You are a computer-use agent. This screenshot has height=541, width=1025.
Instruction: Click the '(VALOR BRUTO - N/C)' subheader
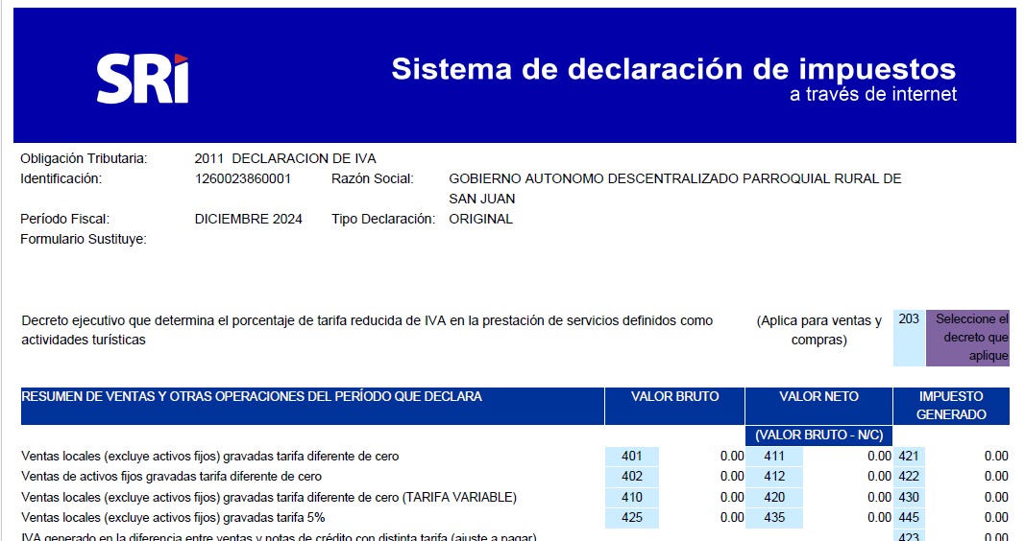click(x=818, y=435)
